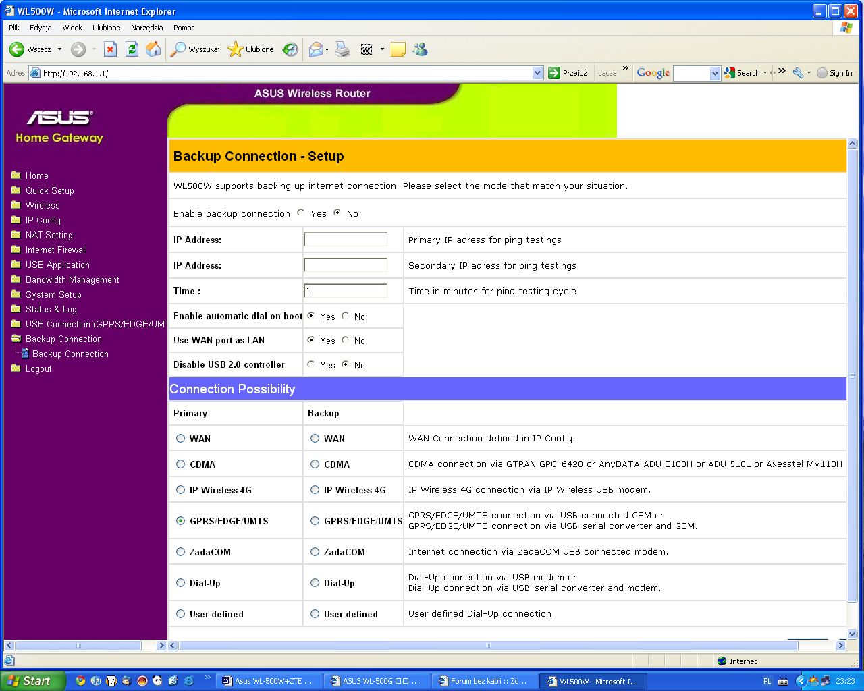The image size is (864, 691).
Task: Click the Backup Connection page document icon
Action: (25, 354)
